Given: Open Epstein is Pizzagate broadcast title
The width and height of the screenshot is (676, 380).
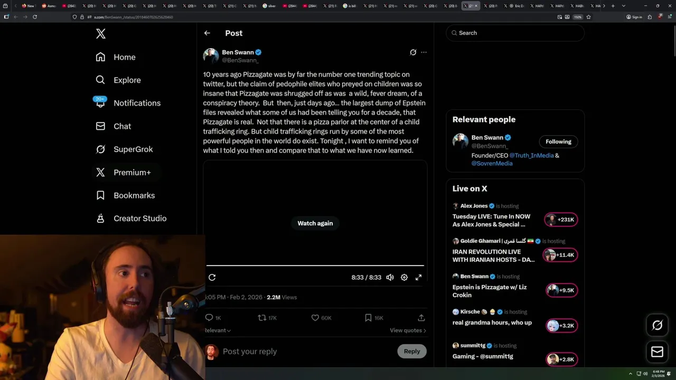Looking at the screenshot, I should coord(490,291).
